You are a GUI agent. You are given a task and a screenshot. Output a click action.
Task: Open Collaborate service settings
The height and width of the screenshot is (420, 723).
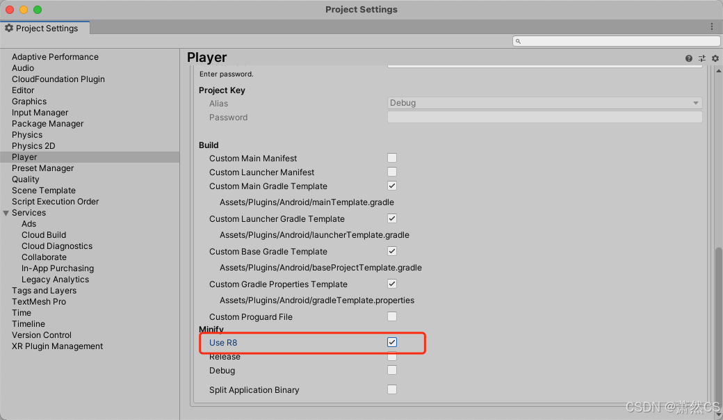[x=44, y=257]
